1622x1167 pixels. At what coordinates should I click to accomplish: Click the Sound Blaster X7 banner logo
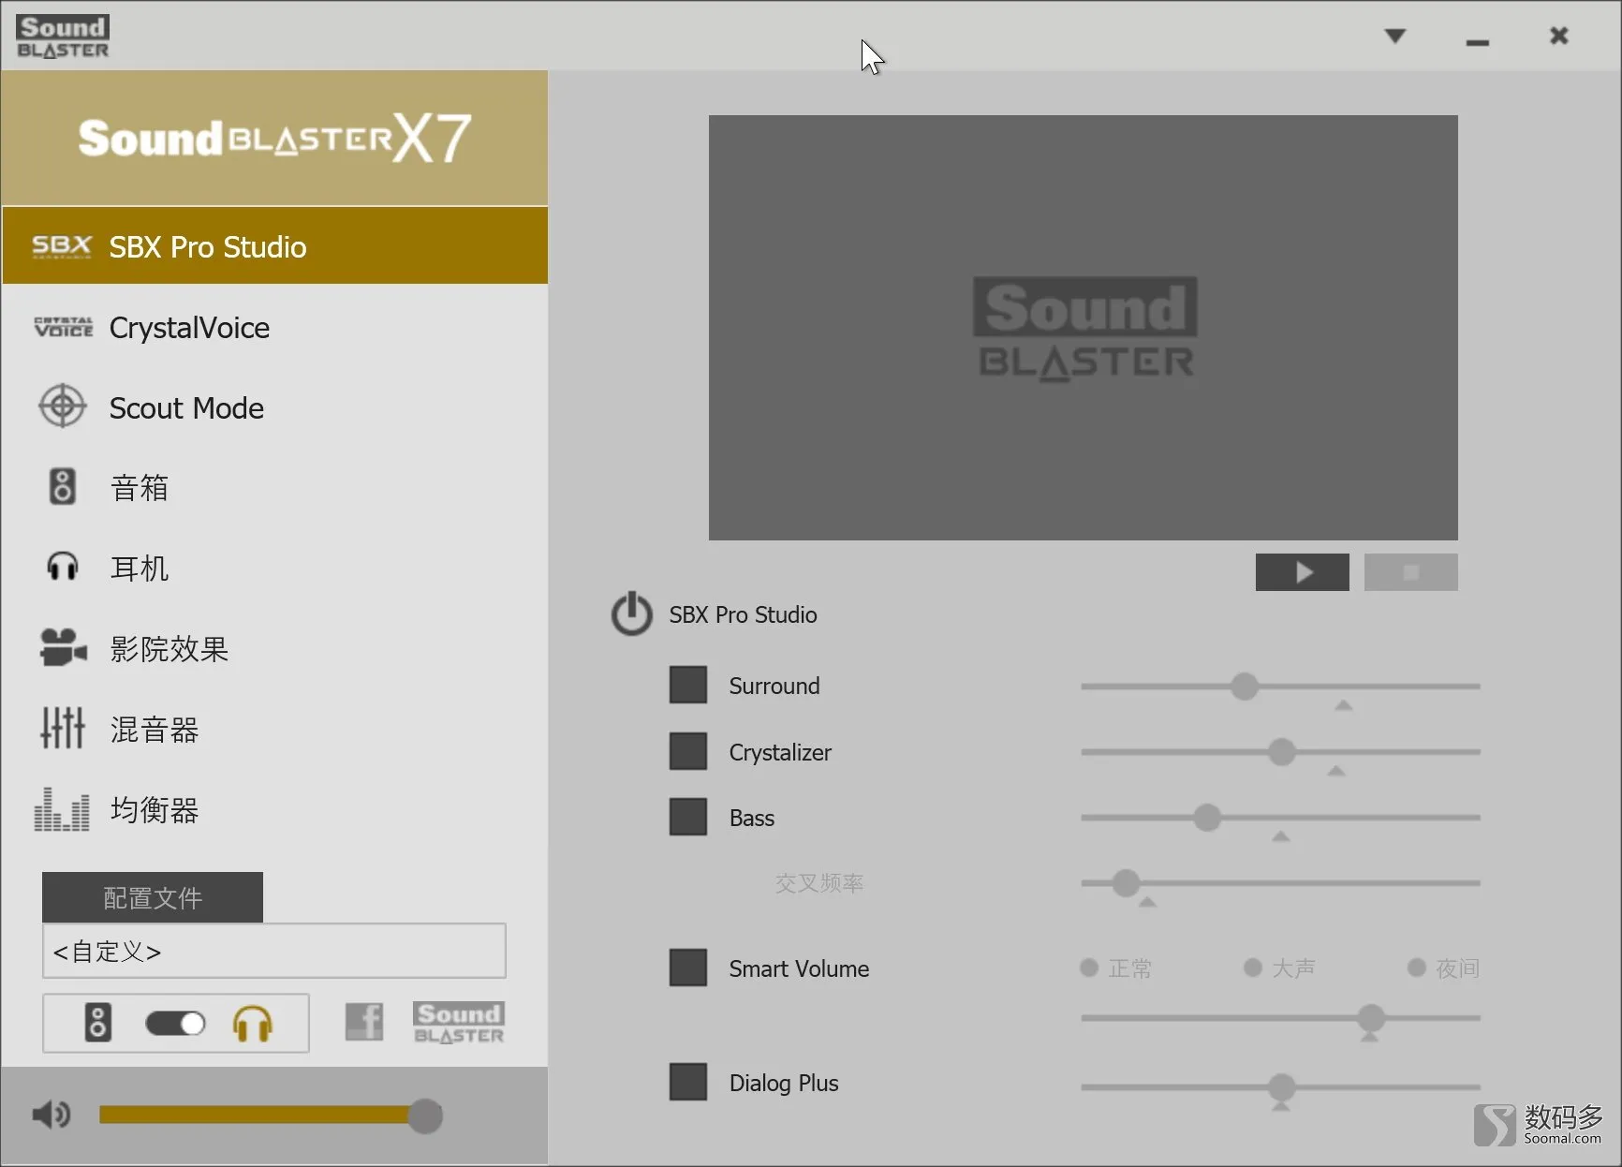point(274,140)
